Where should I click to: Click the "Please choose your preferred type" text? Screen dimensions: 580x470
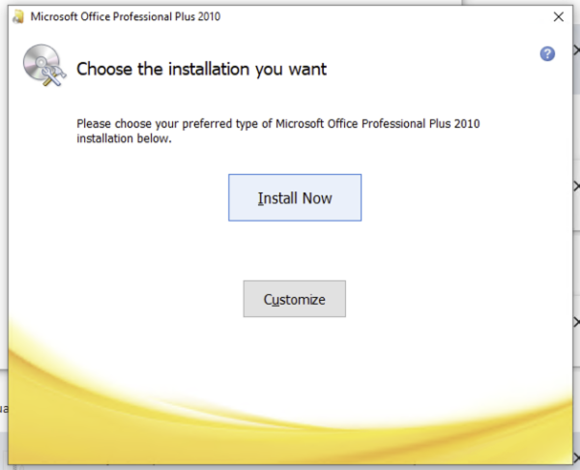click(x=278, y=131)
